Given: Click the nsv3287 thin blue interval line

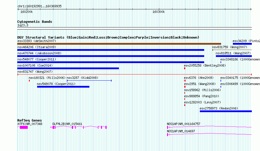Looking at the screenshot, I should [89, 81].
